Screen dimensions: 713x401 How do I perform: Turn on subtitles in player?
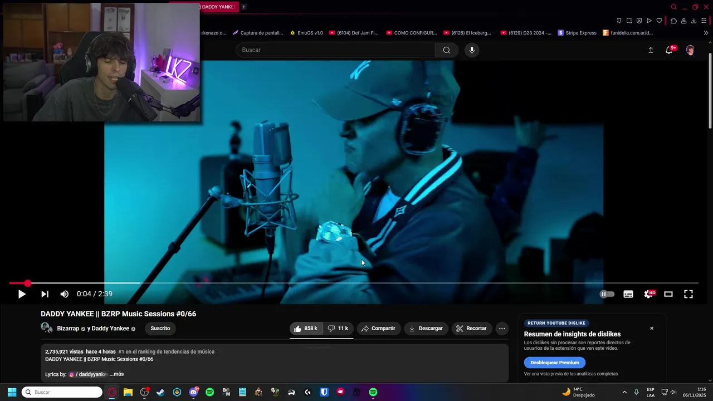click(628, 294)
